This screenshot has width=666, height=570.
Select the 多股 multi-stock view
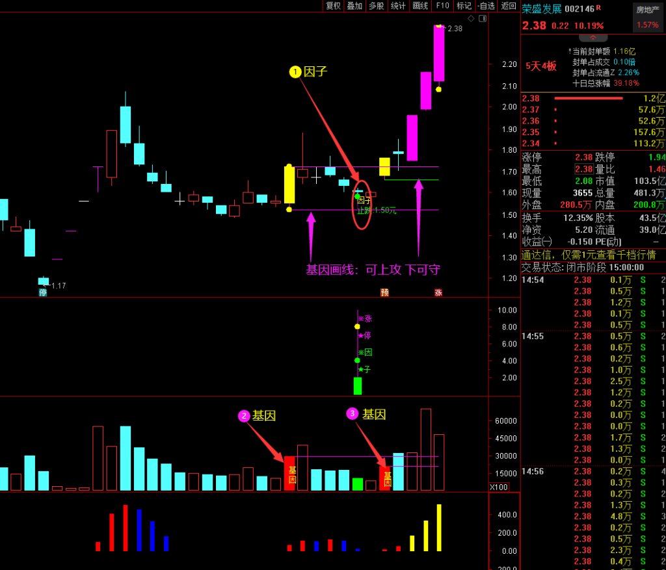click(376, 6)
